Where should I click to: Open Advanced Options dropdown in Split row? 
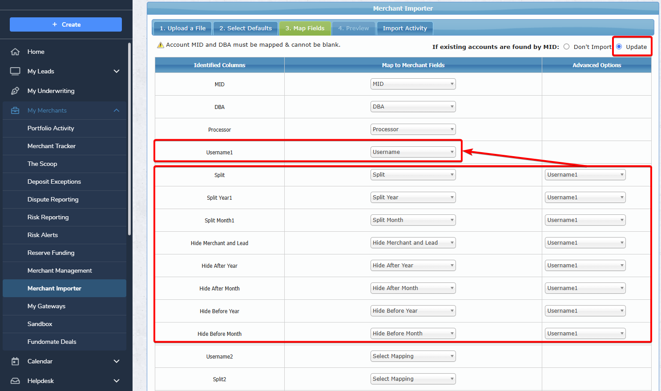tap(585, 175)
